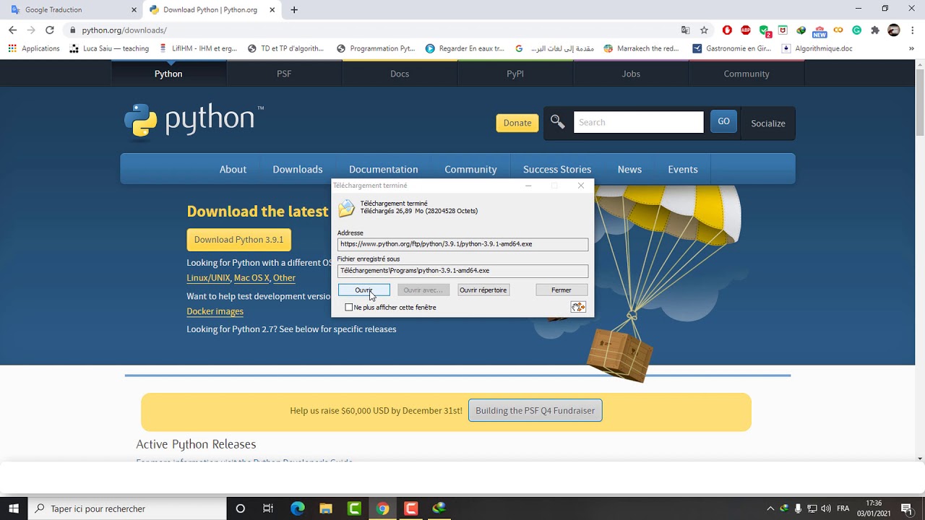Image resolution: width=925 pixels, height=520 pixels.
Task: Bookmark this page with the star icon
Action: point(704,30)
